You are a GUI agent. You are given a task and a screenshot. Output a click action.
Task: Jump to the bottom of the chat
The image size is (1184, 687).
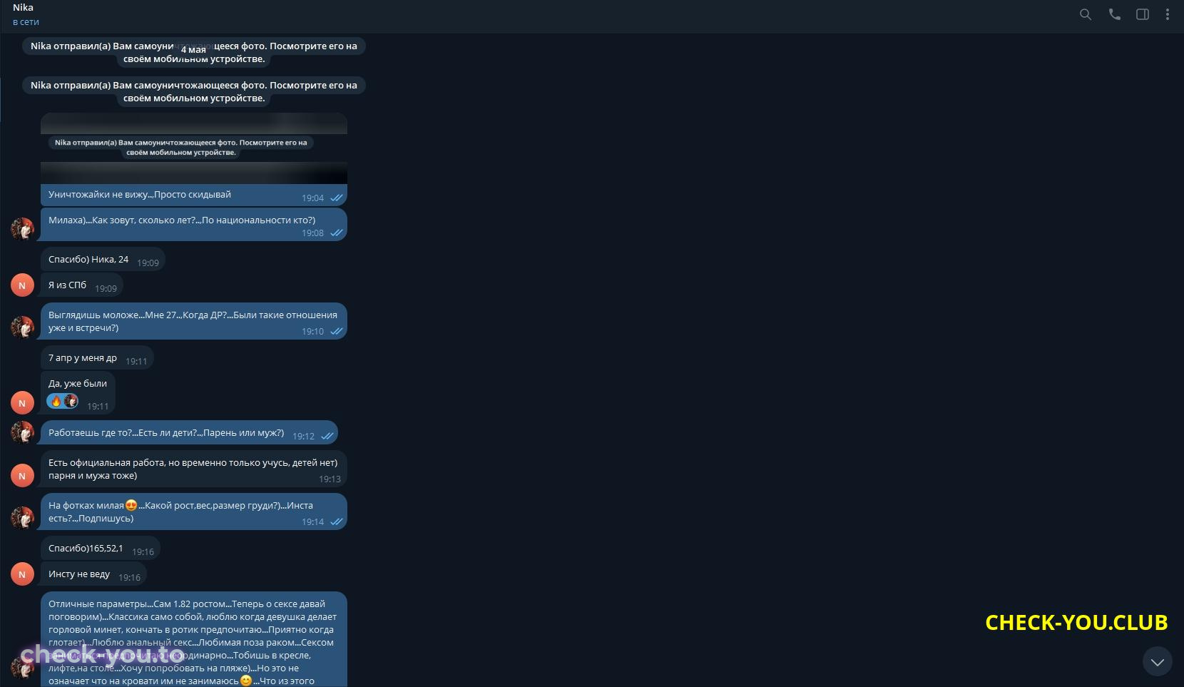click(x=1157, y=662)
